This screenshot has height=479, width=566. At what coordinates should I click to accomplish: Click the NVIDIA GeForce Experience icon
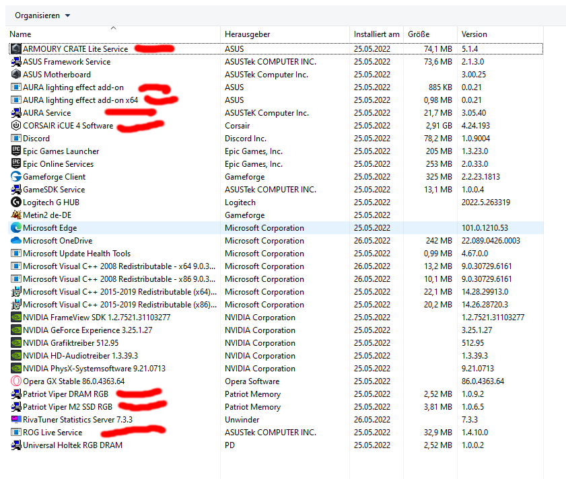16,330
